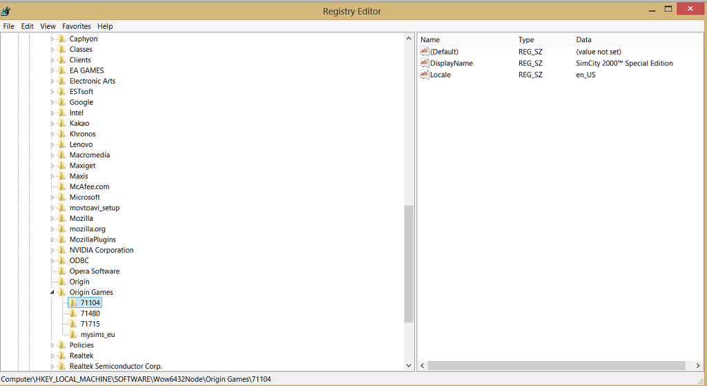The width and height of the screenshot is (707, 386).
Task: Click the Kakao folder icon
Action: 62,123
